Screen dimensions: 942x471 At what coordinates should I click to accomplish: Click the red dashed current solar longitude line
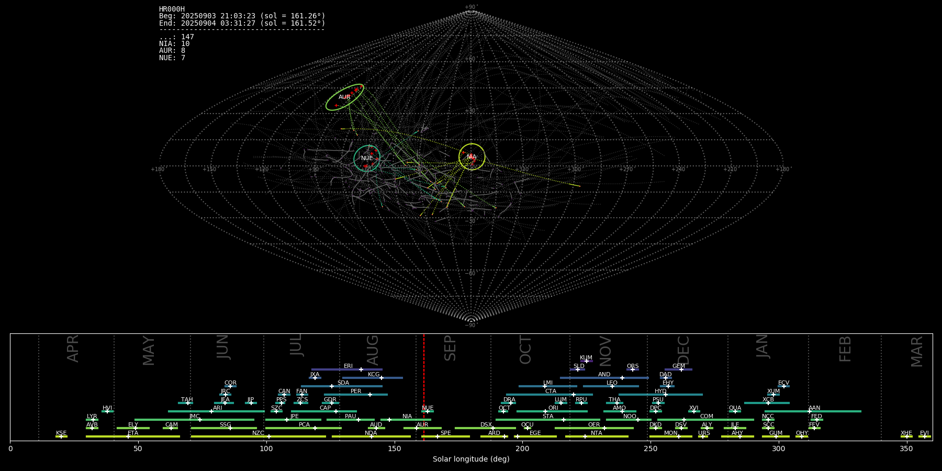click(x=424, y=387)
